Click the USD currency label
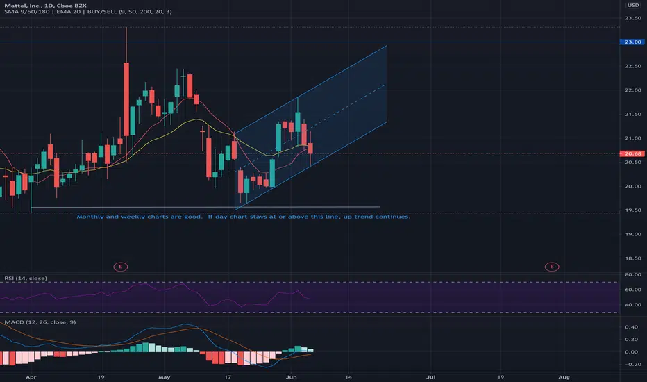647x382 pixels. [x=633, y=5]
